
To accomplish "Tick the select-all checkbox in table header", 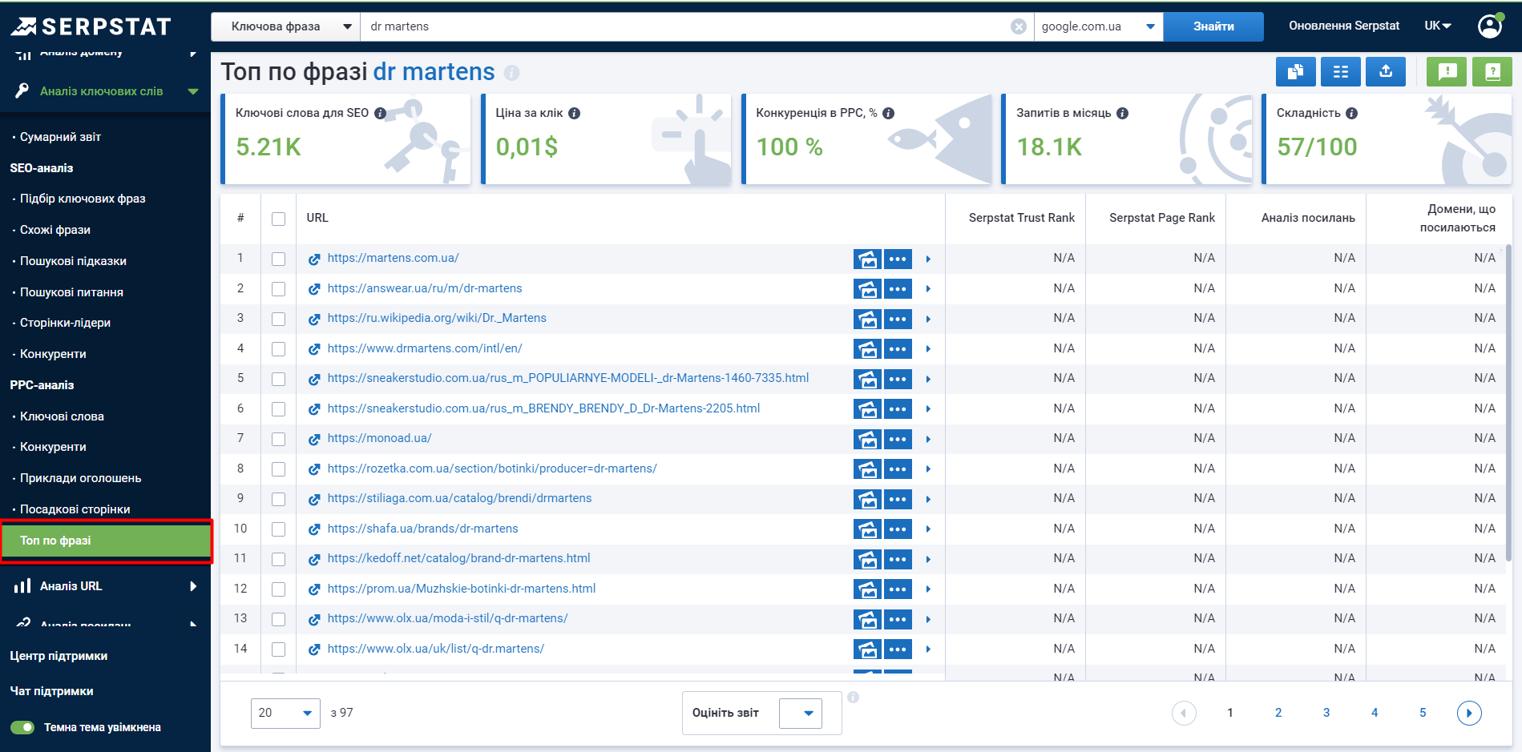I will coord(278,219).
